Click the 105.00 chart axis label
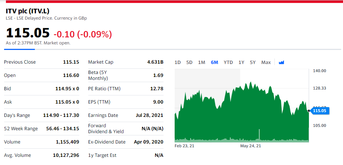The height and width of the screenshot is (165, 343). [x=319, y=125]
